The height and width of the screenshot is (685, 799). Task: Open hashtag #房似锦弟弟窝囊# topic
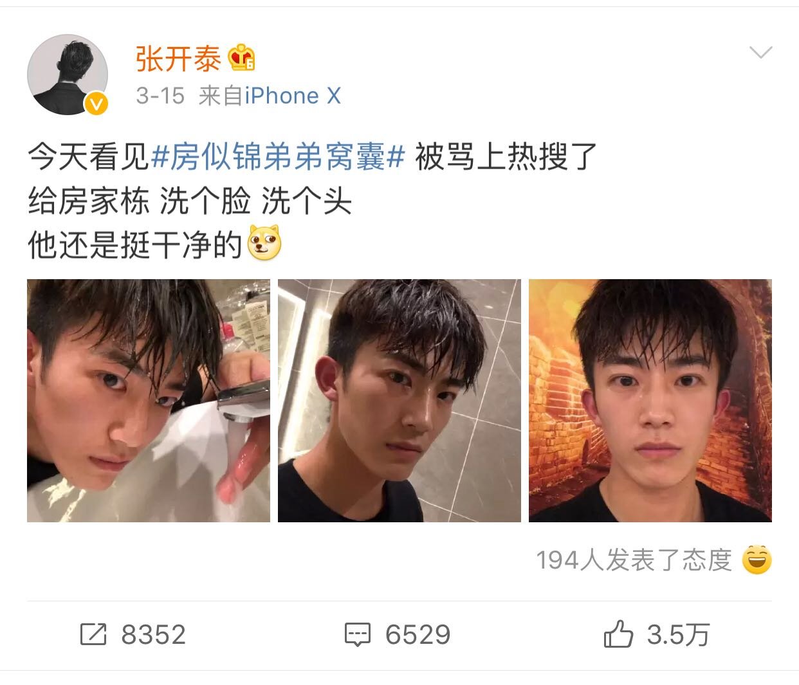(277, 157)
